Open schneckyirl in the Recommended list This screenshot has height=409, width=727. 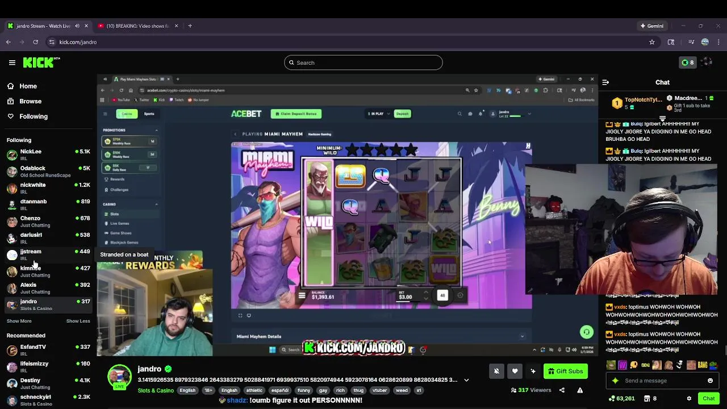point(48,400)
